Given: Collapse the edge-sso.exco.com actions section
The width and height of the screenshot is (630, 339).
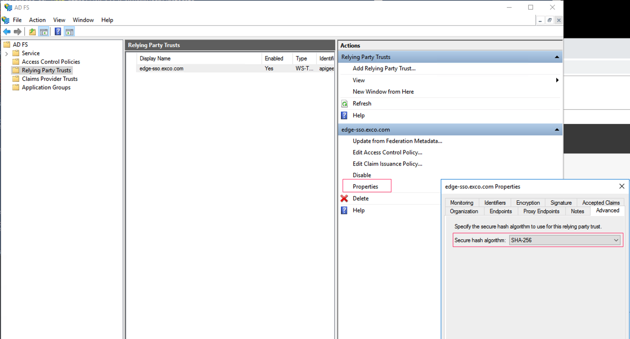Looking at the screenshot, I should [557, 130].
